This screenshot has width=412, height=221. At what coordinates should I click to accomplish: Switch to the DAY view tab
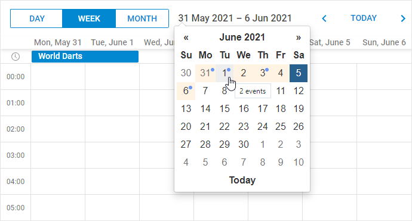click(x=36, y=18)
